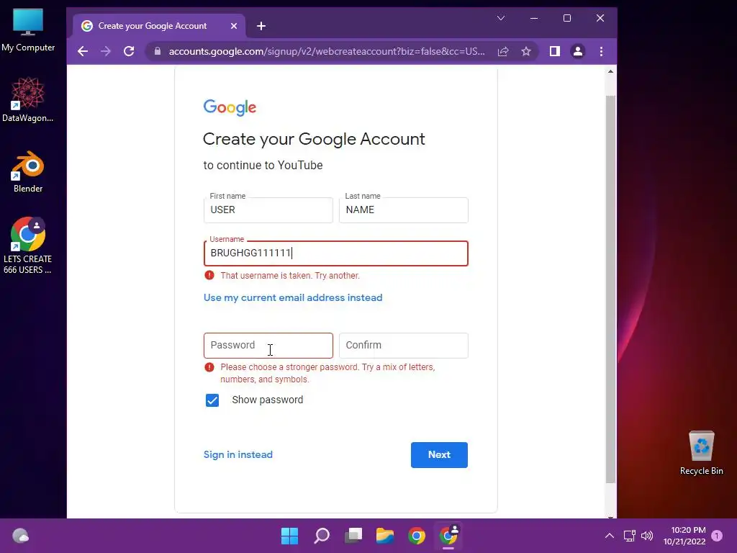Click the Next button
Screen dimensions: 737x553
pyautogui.click(x=439, y=455)
